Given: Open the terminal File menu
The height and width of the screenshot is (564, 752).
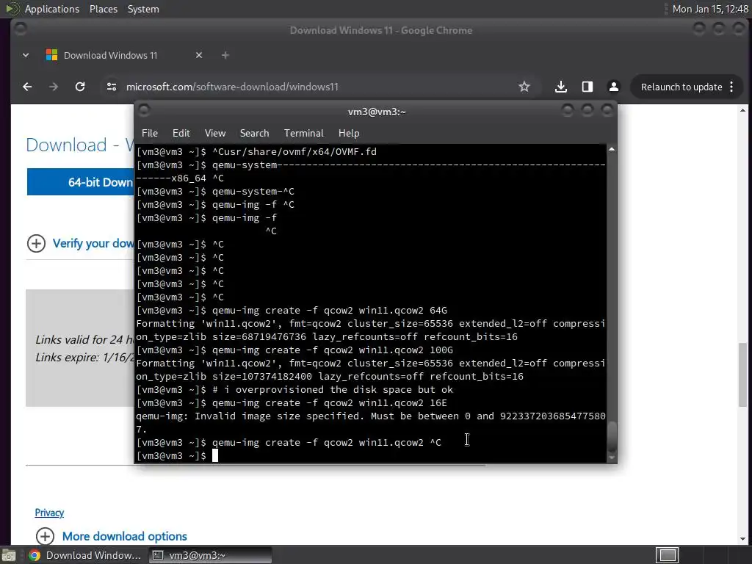Looking at the screenshot, I should (150, 134).
